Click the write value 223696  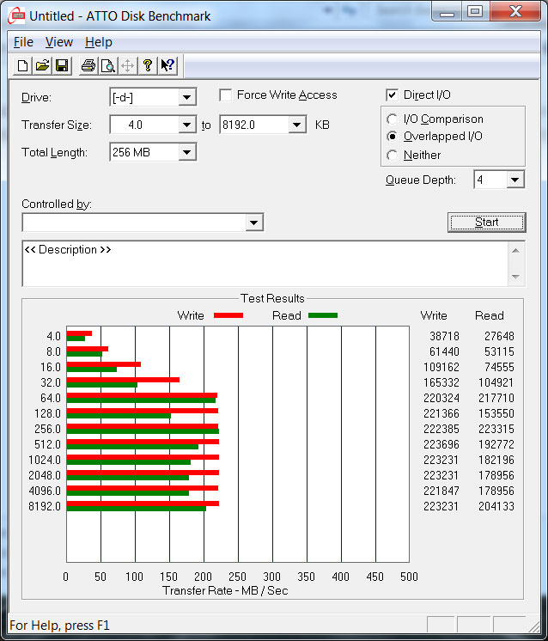pos(441,444)
